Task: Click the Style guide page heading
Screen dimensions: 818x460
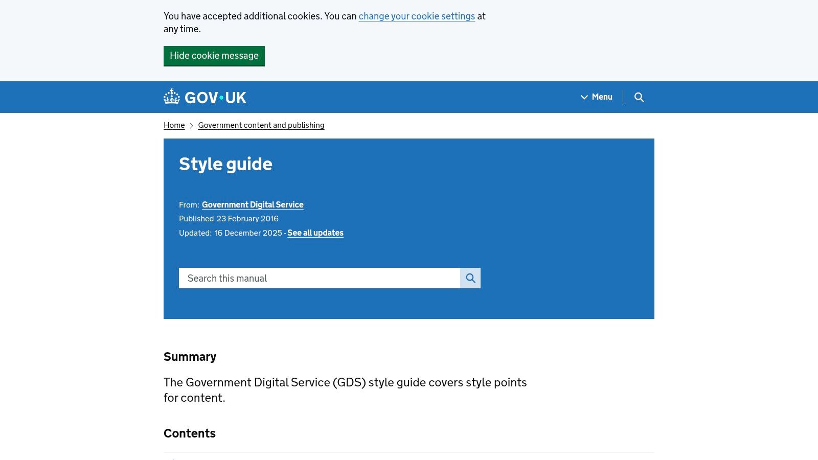Action: click(225, 164)
